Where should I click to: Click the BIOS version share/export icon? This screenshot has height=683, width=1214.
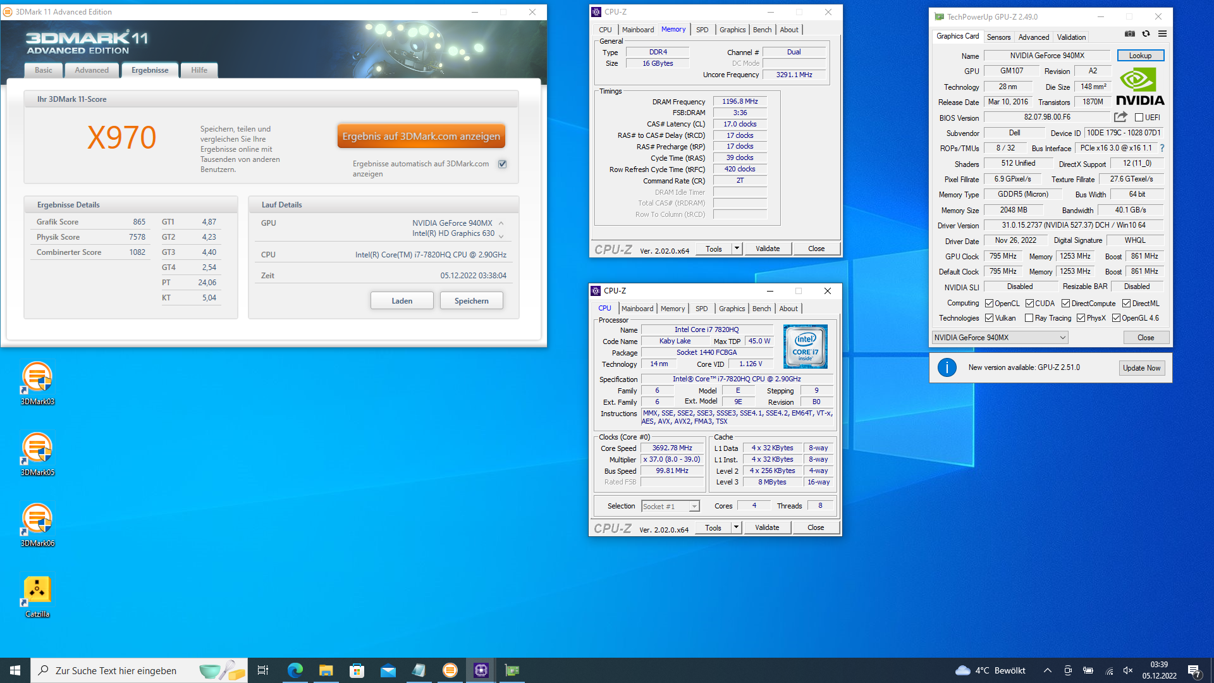1120,117
